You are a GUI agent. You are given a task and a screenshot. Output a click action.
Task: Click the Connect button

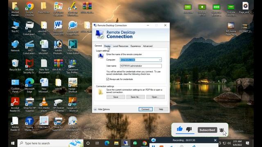[145, 109]
